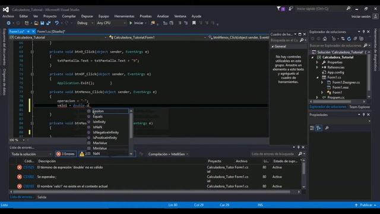Click the New Project toolbar icon
380x214 pixels.
click(27, 23)
